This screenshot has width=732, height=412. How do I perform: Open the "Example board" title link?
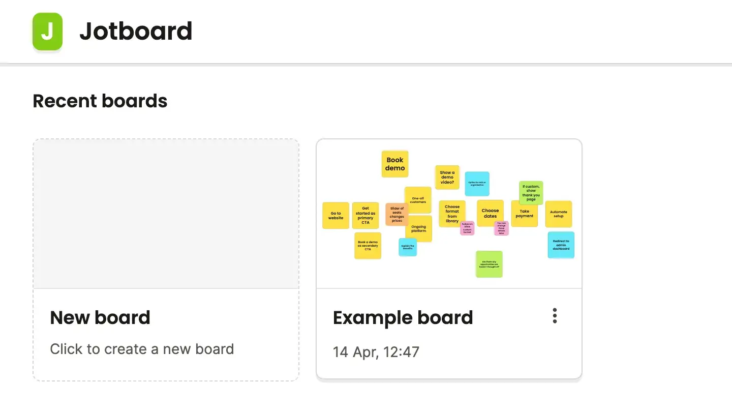(403, 318)
